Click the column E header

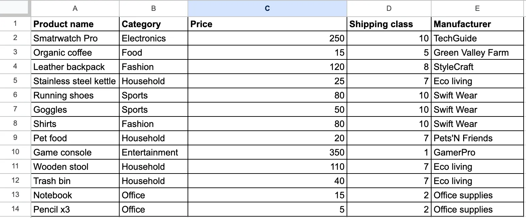pyautogui.click(x=477, y=8)
